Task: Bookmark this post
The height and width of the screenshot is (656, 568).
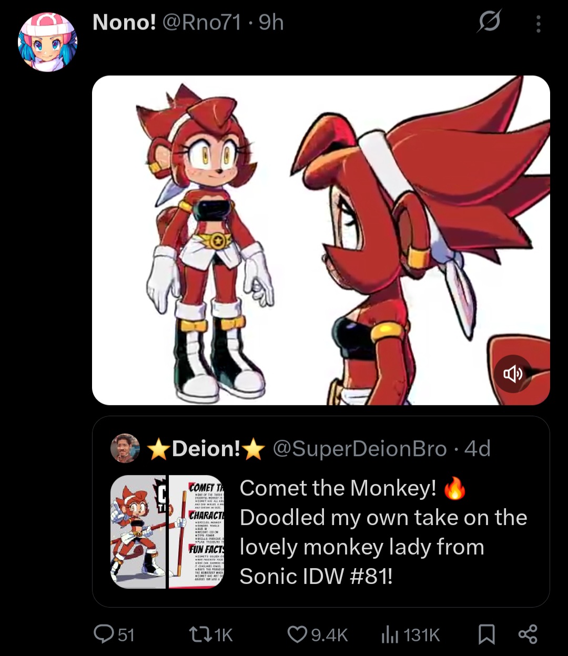Action: coord(486,634)
